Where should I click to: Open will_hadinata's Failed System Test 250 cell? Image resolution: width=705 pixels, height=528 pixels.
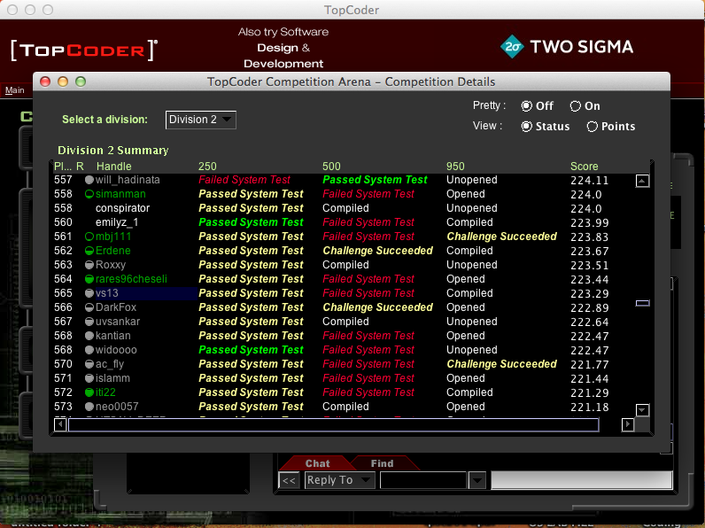244,180
